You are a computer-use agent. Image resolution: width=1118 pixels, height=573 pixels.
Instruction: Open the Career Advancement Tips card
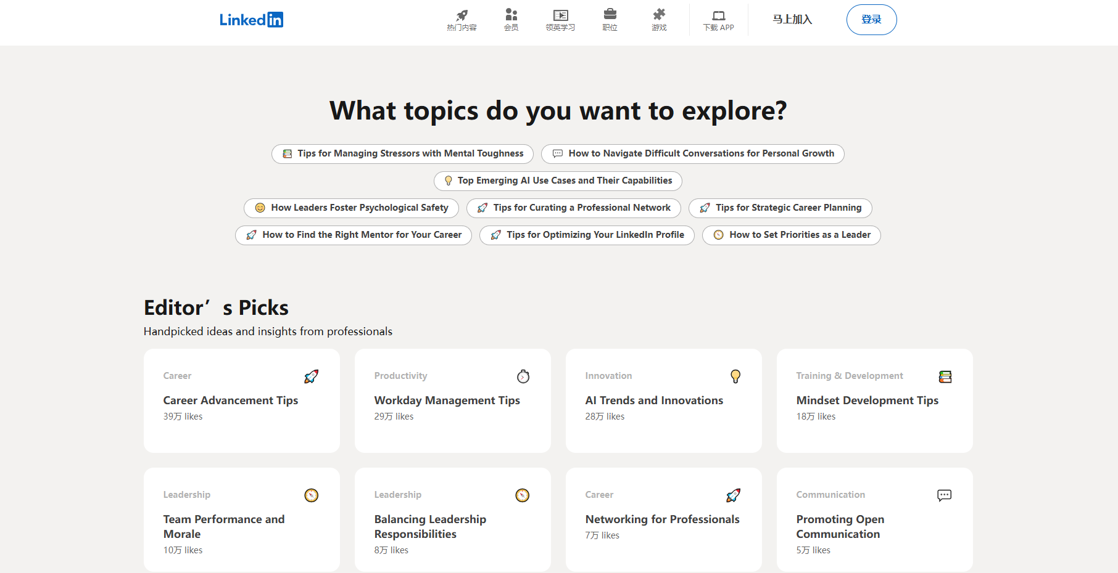[x=241, y=400]
